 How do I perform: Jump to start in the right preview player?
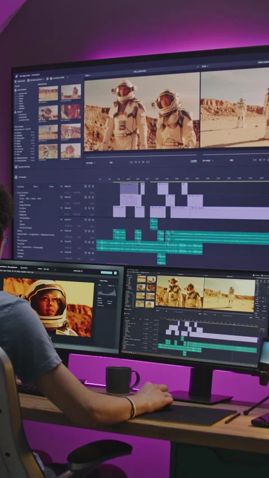coord(255,160)
